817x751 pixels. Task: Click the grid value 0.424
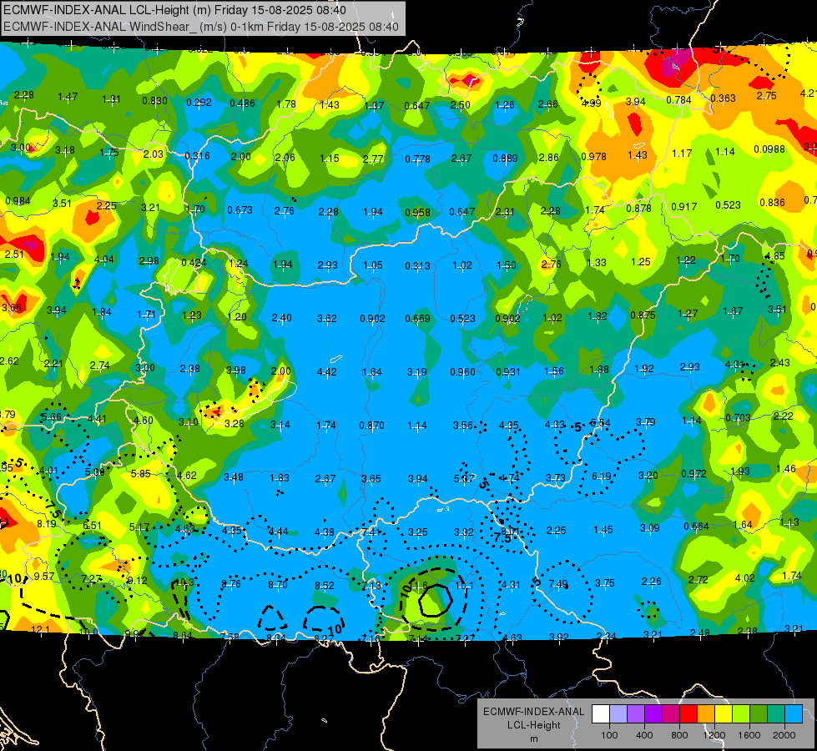[x=194, y=262]
